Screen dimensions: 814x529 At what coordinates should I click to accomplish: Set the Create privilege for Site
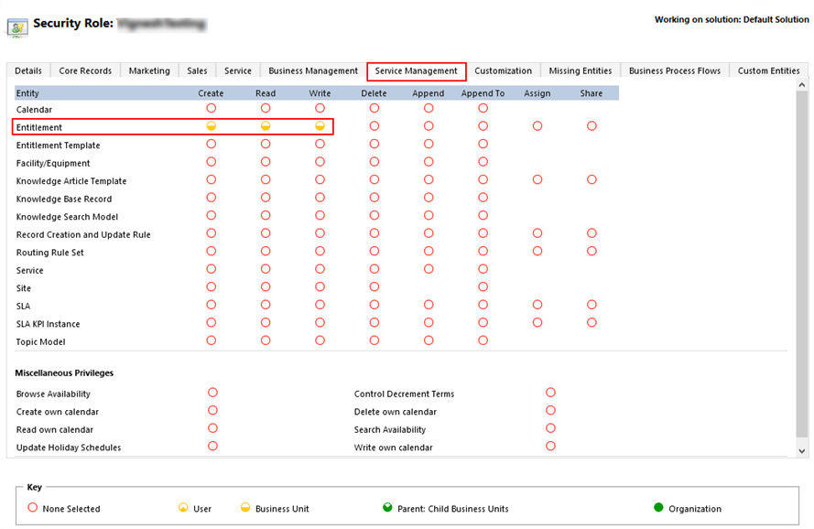[212, 287]
